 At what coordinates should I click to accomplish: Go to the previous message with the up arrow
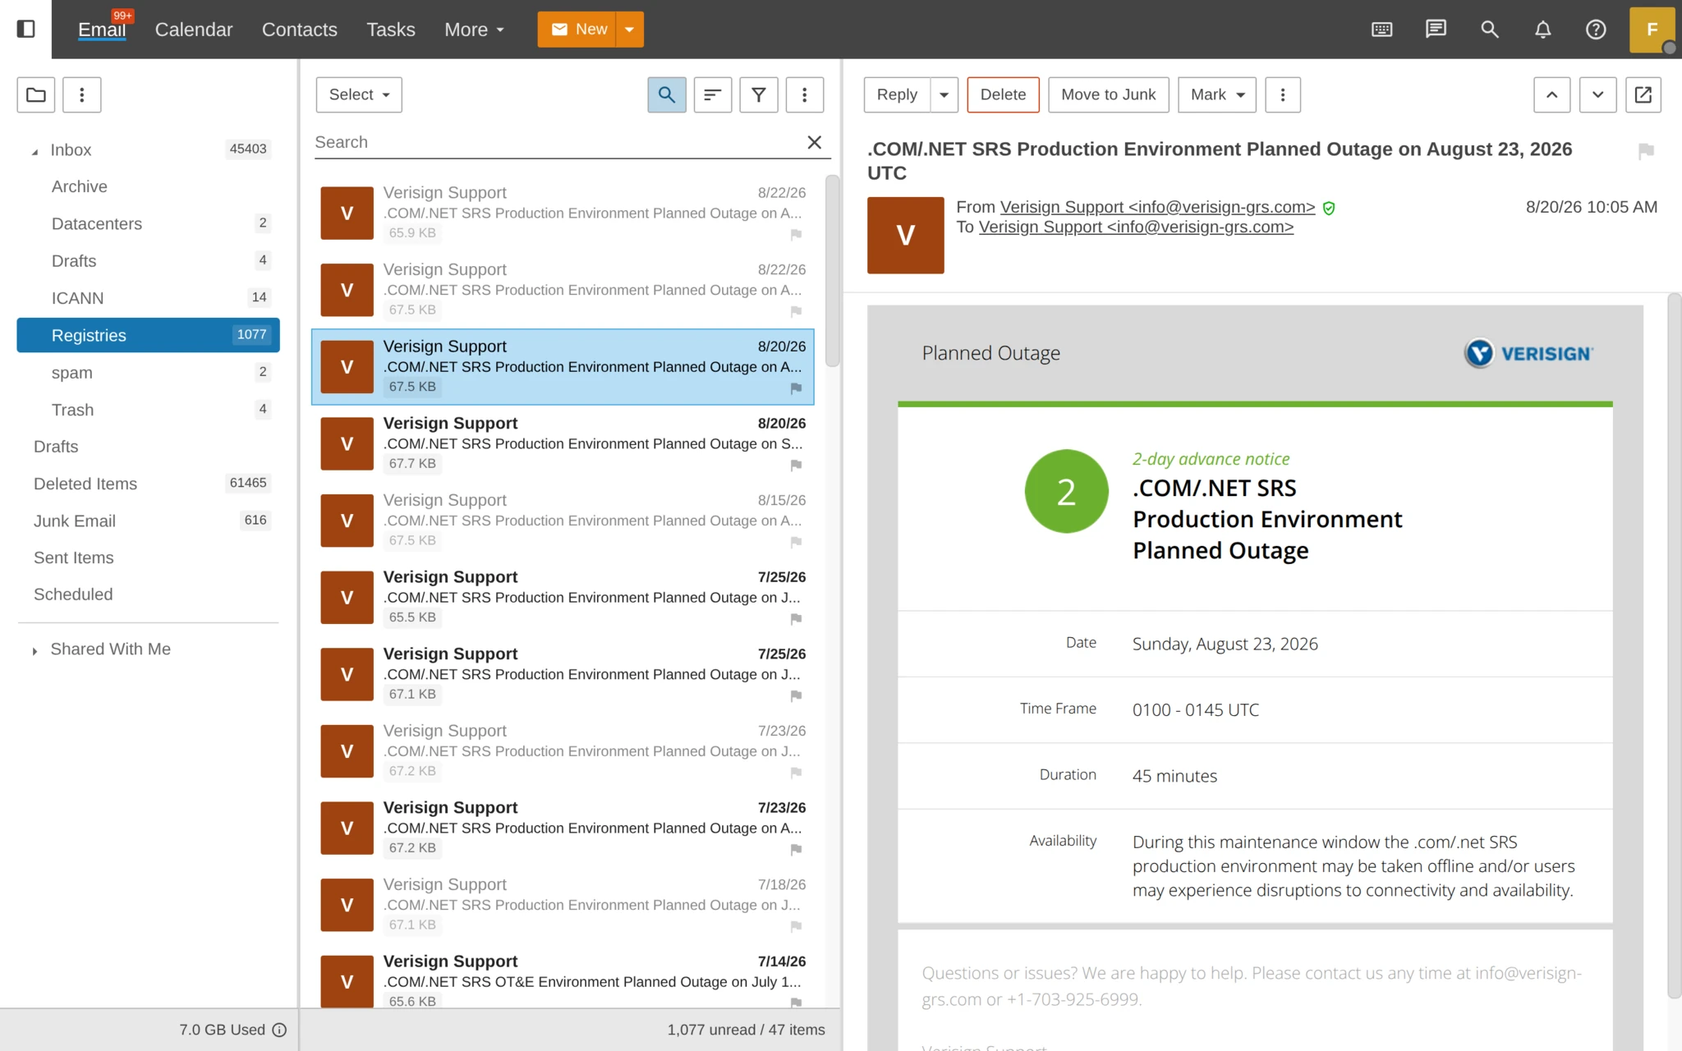pos(1551,94)
